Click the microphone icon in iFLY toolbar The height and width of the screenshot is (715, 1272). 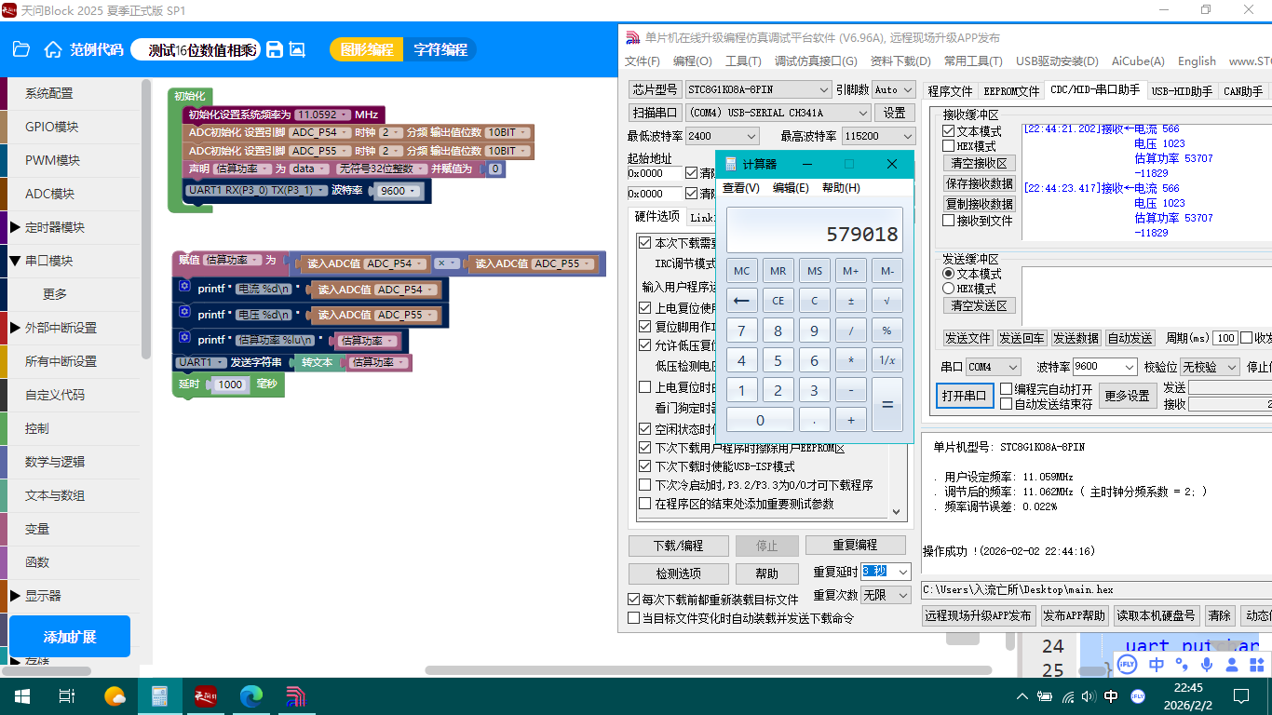[1207, 664]
